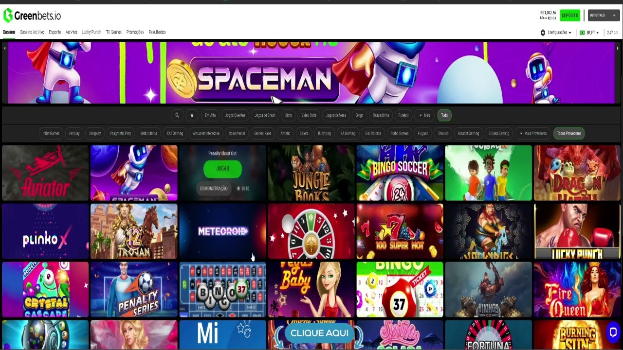Image resolution: width=623 pixels, height=350 pixels.
Task: Open the Jungle Books game thumbnail
Action: [311, 173]
